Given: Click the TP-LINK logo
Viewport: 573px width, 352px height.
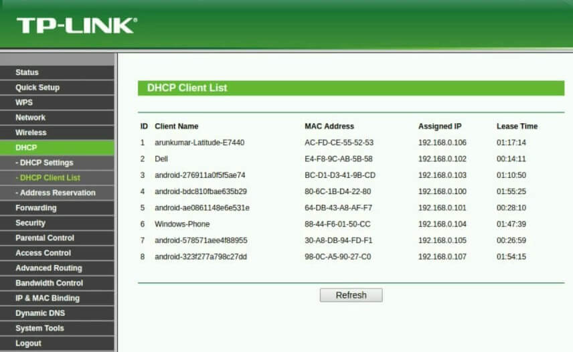Looking at the screenshot, I should 77,25.
